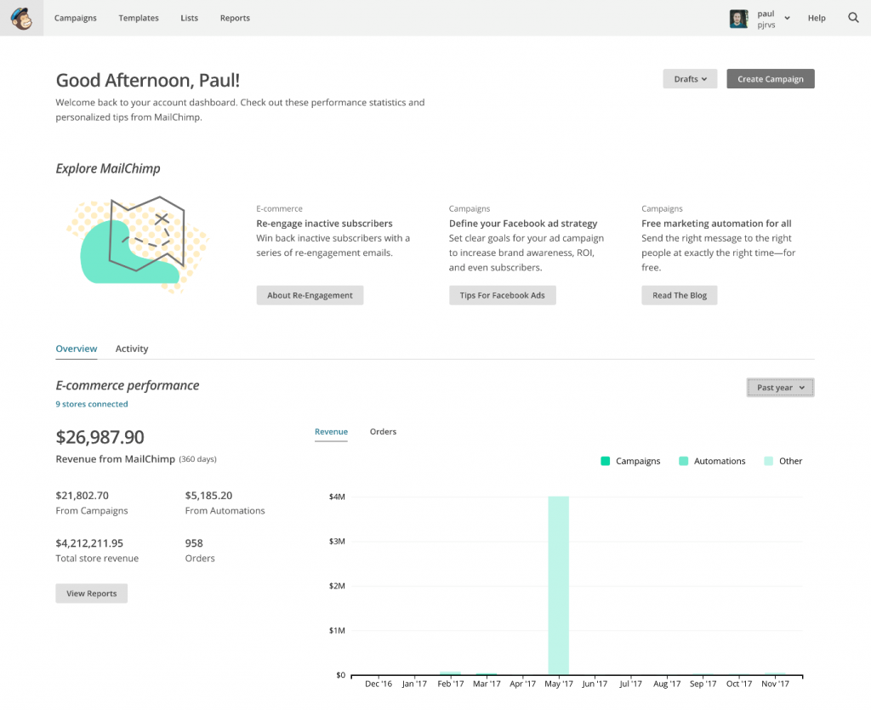Open the Templates menu
The width and height of the screenshot is (871, 710).
(139, 18)
